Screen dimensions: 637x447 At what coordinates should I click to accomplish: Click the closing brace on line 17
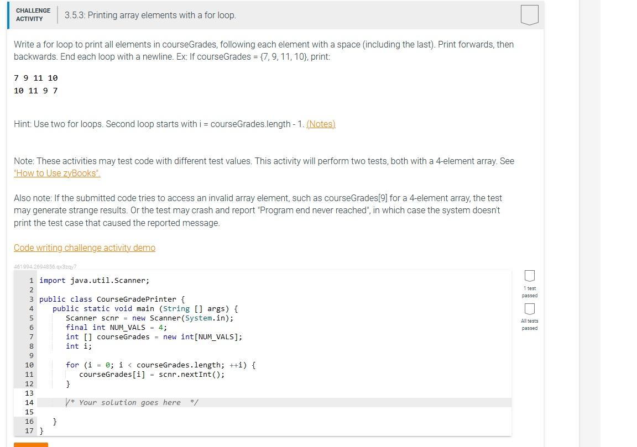41,430
